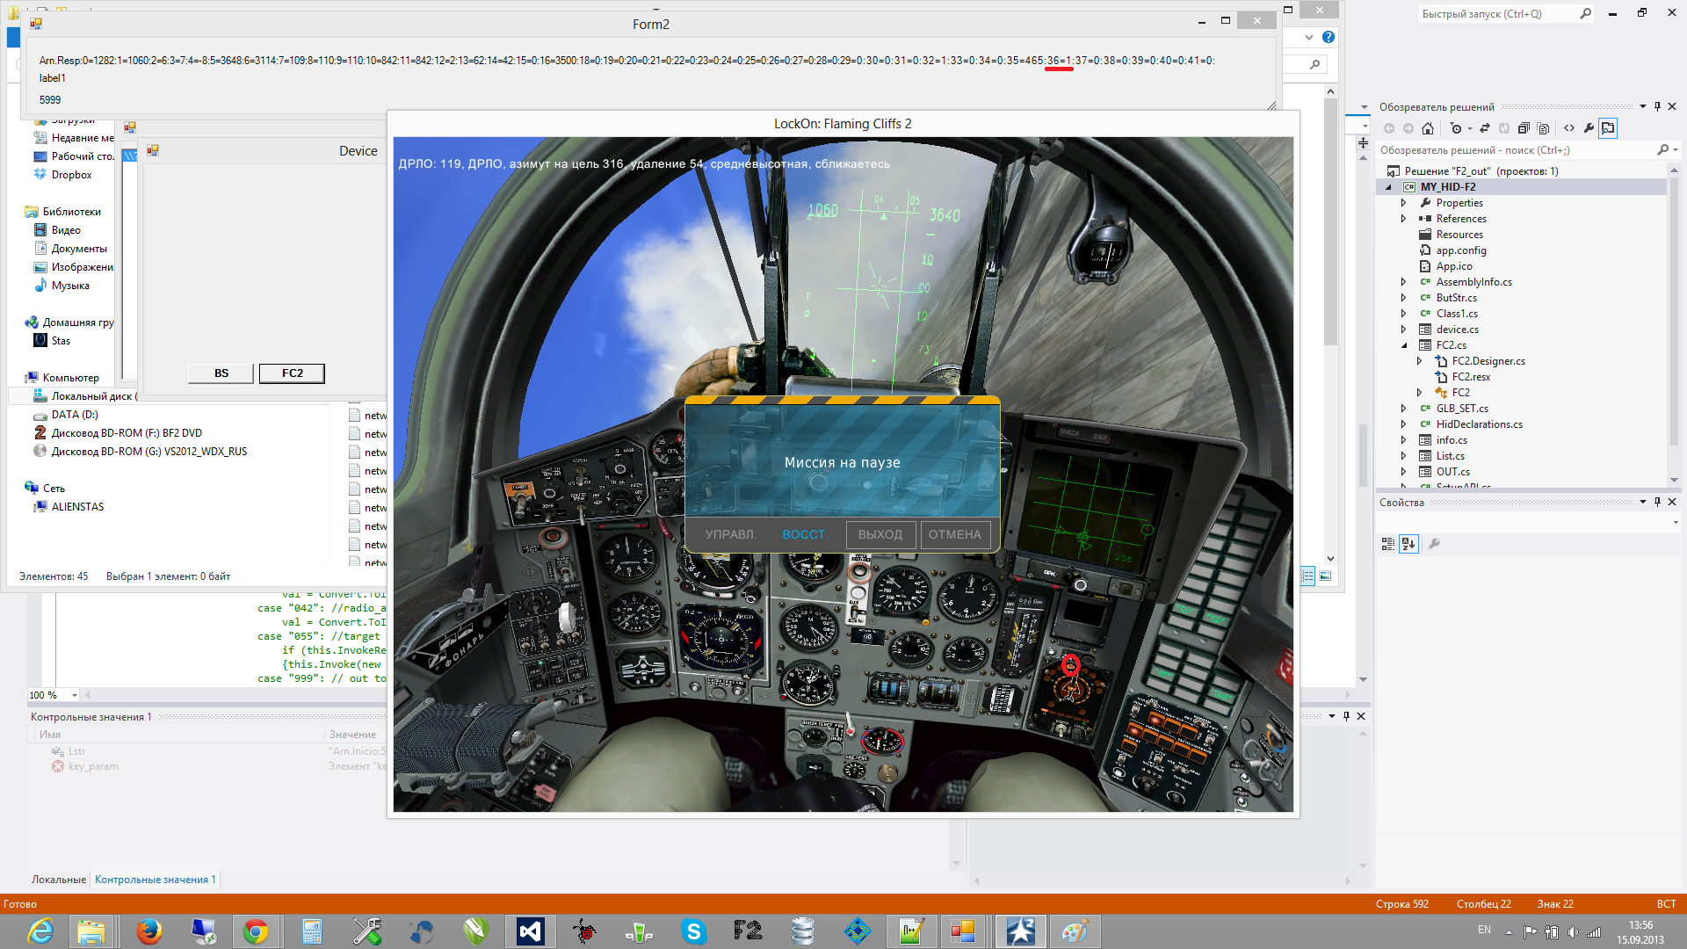
Task: Click ВЫХОД in the pause dialog
Action: pyautogui.click(x=880, y=534)
